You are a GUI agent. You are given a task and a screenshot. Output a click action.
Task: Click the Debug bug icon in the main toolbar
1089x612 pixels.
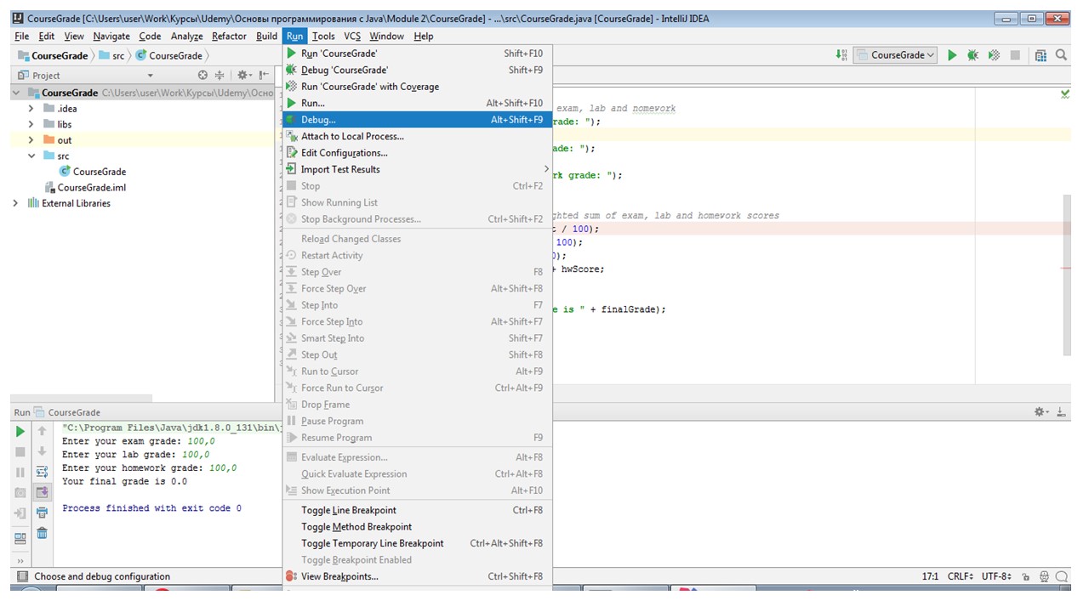coord(972,55)
